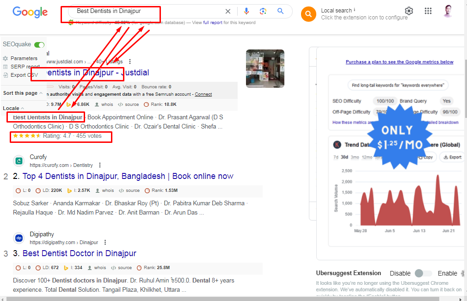Viewport: 467px width, 301px height.
Task: Click the Google logo
Action: 30,12
